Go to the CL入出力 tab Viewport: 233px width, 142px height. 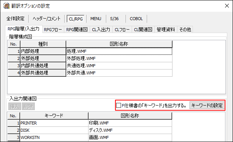tap(101, 30)
